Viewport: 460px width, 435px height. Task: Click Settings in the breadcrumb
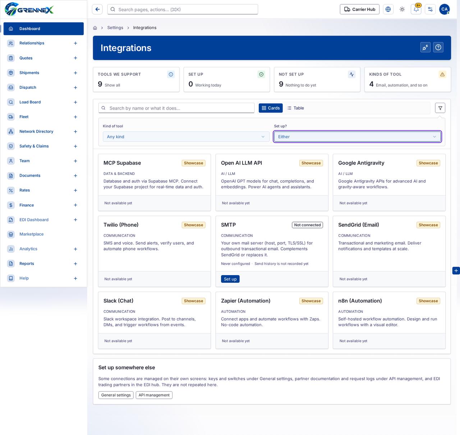(x=115, y=28)
